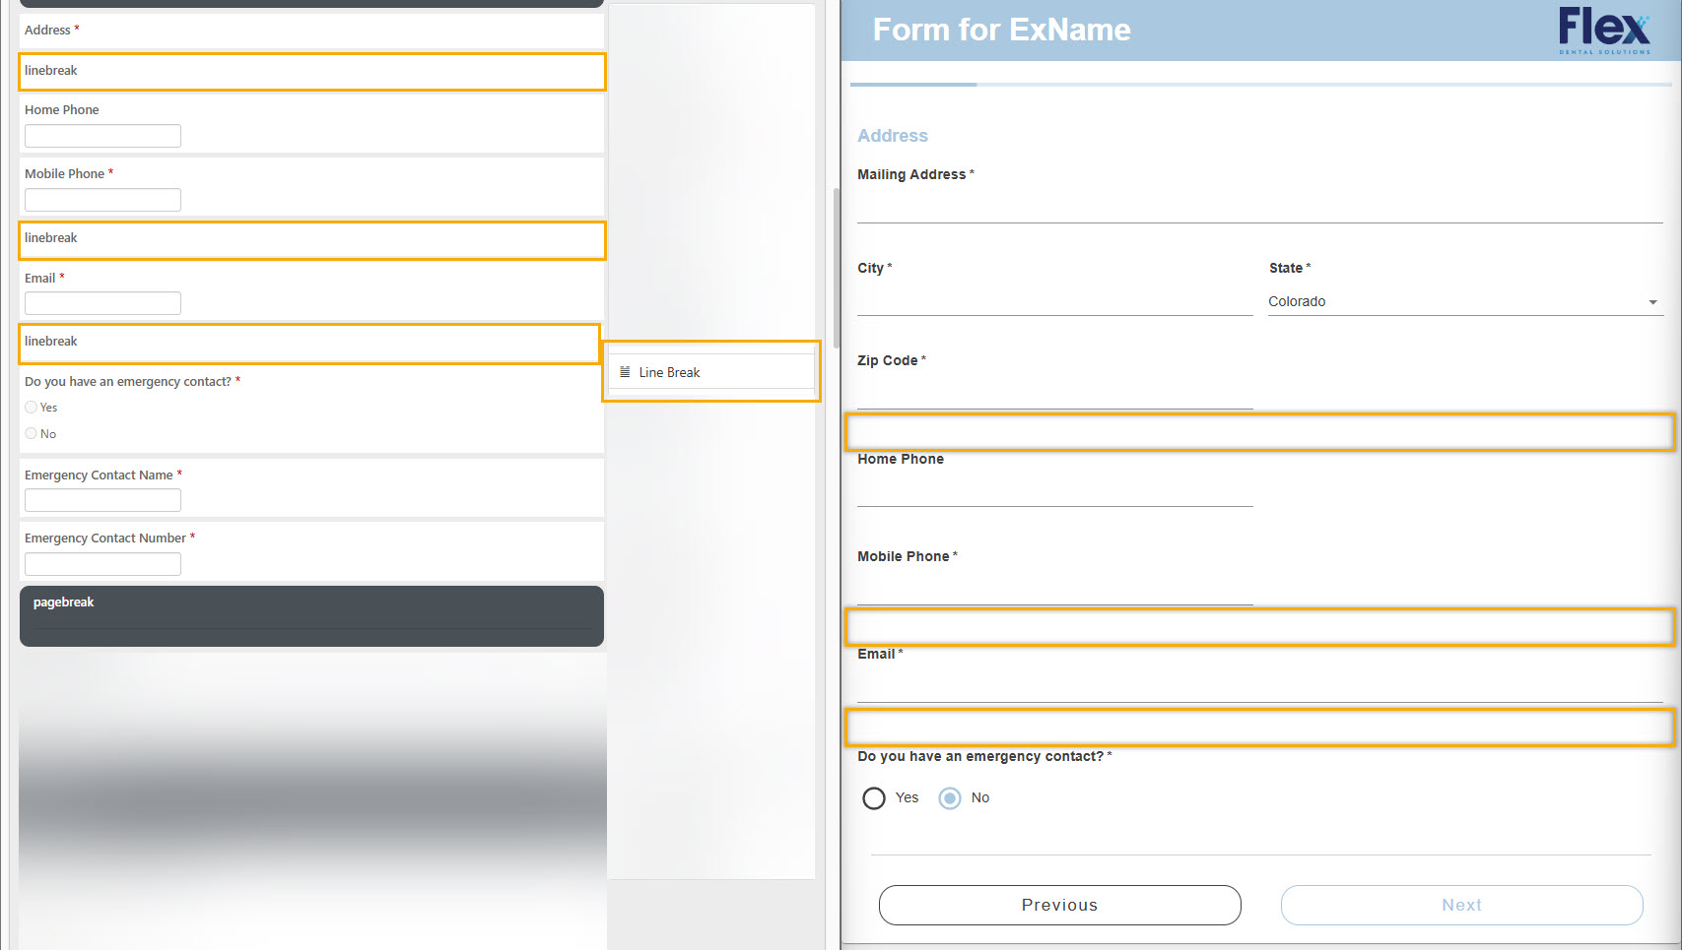This screenshot has height=950, width=1682.
Task: Expand the State dropdown arrow
Action: (x=1652, y=302)
